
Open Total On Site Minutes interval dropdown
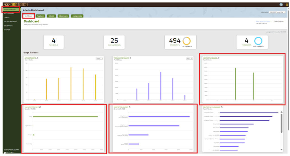[189, 58]
